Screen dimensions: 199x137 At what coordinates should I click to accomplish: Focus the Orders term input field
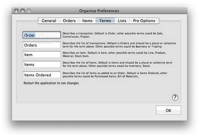click(42, 45)
